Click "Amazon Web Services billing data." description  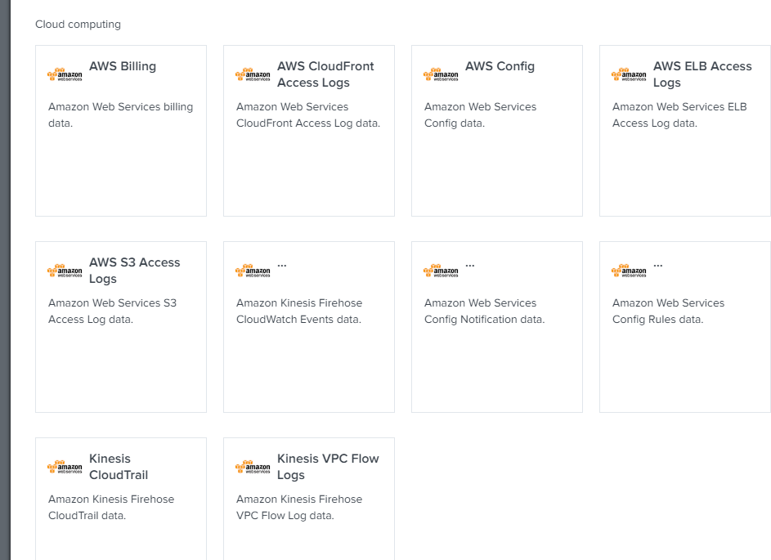click(120, 115)
